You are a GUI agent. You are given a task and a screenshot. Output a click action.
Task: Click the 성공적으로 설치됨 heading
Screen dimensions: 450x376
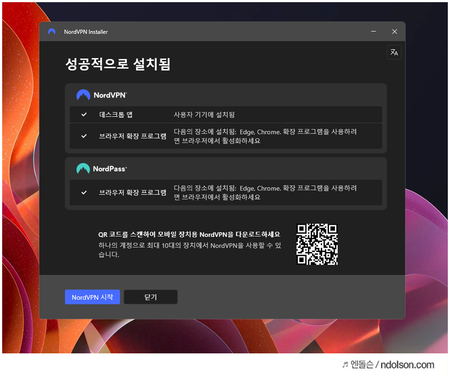(118, 64)
